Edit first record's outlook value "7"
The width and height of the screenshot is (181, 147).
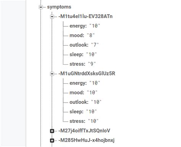pos(95,45)
